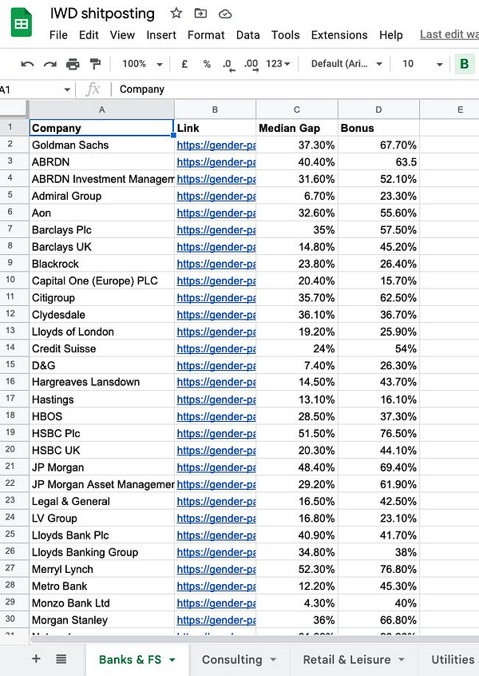Format as currency with pound icon
Image resolution: width=479 pixels, height=676 pixels.
pyautogui.click(x=184, y=64)
